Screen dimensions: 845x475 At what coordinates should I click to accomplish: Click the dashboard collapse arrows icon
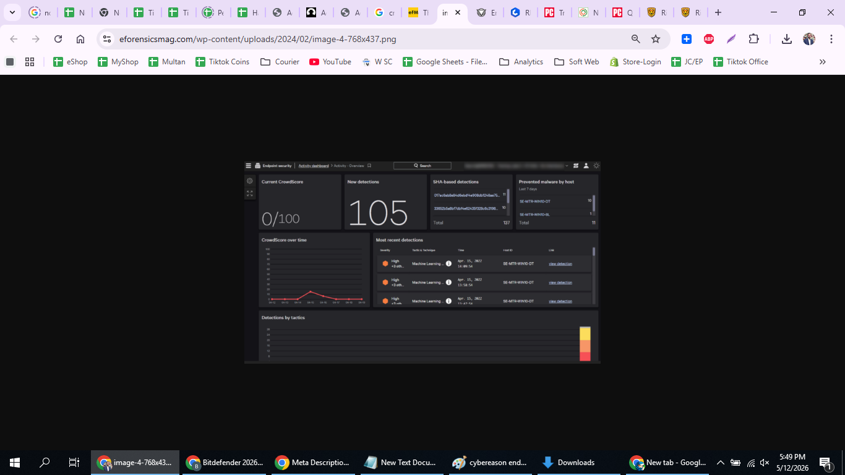pos(250,194)
